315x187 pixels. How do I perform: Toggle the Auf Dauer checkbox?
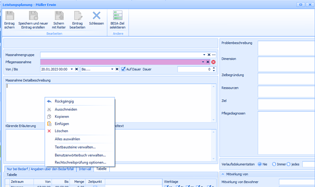click(123, 69)
